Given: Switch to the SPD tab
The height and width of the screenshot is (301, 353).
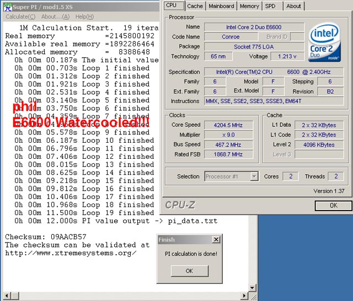Looking at the screenshot, I should click(272, 6).
